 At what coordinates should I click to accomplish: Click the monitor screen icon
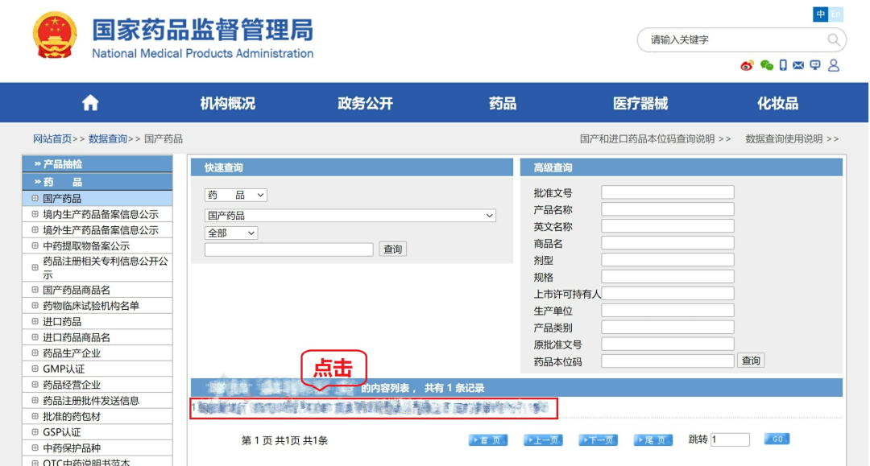[x=815, y=65]
